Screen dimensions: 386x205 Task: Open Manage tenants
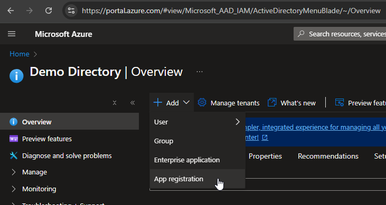(x=229, y=103)
